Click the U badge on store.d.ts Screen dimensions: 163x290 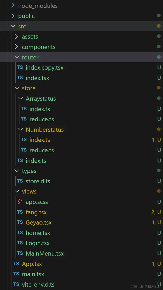(x=159, y=181)
